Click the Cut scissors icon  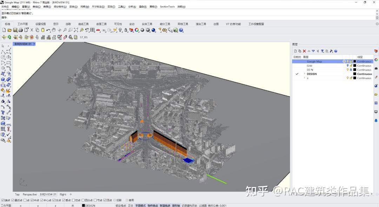pyautogui.click(x=32, y=30)
